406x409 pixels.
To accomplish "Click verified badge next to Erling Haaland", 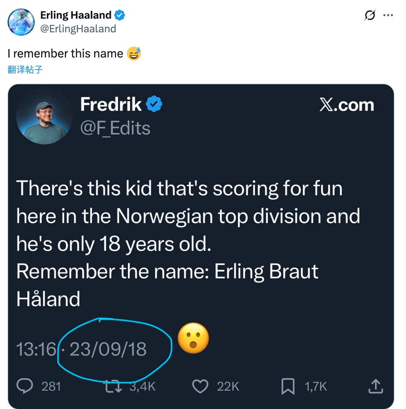I will click(x=120, y=15).
